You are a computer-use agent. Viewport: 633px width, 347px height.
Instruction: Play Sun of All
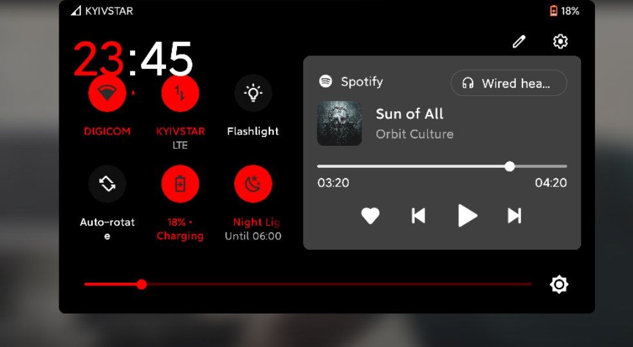click(468, 215)
